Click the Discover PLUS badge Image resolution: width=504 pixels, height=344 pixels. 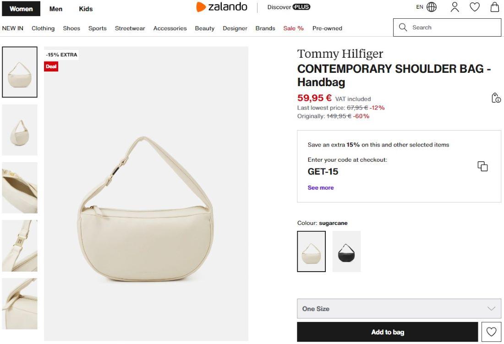coord(289,7)
